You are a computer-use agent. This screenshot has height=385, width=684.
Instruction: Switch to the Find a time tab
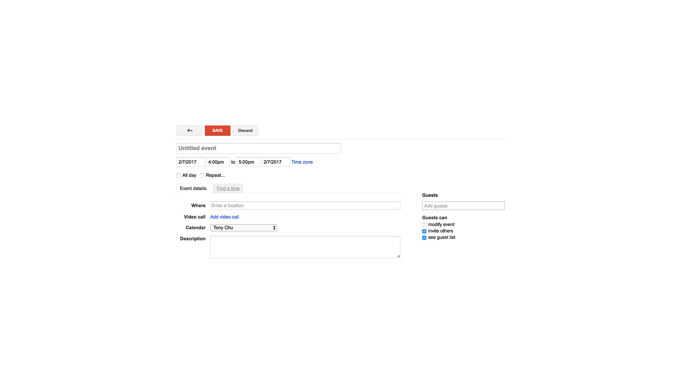pyautogui.click(x=228, y=188)
